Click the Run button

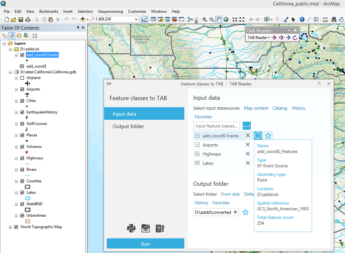(146, 244)
